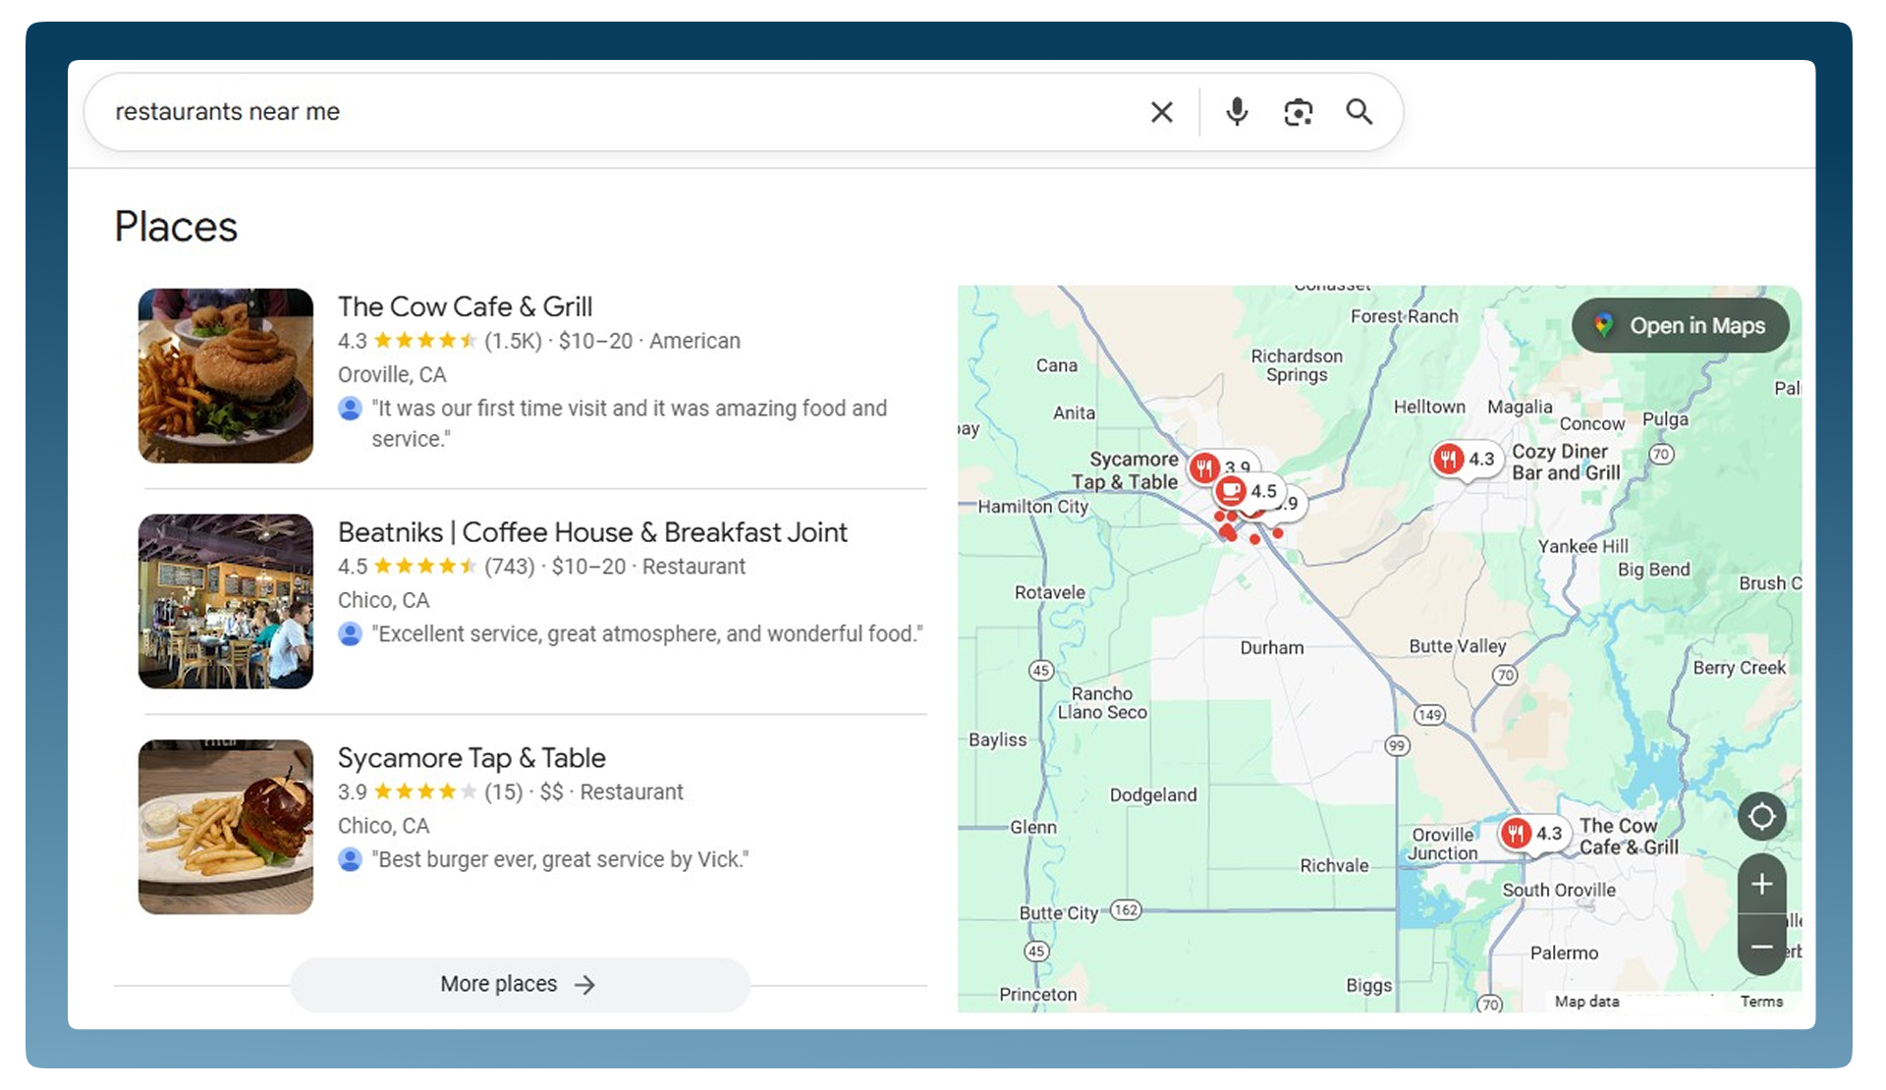Click The Cow Cafe & Grill burger photo

(226, 375)
